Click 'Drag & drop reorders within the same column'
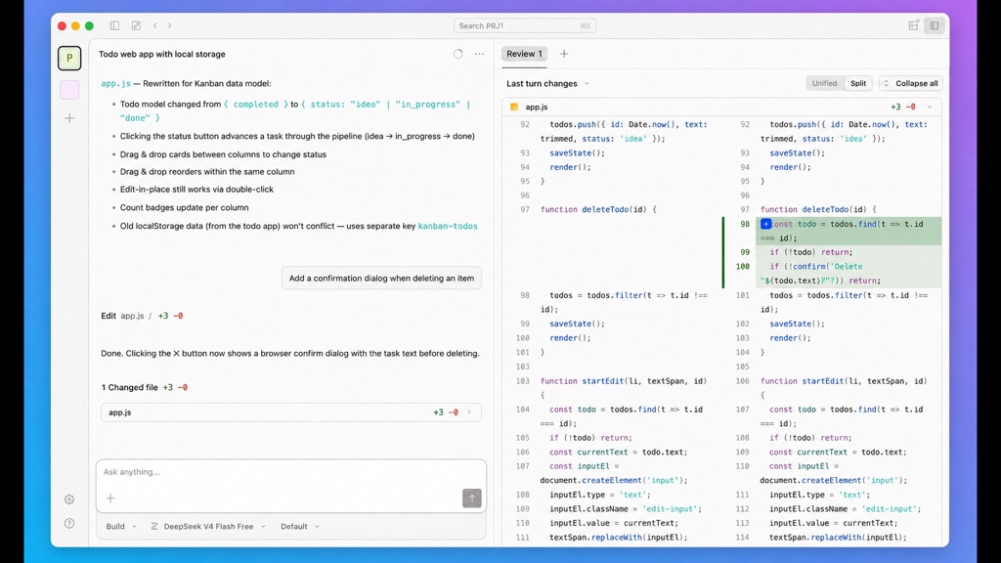Image resolution: width=1001 pixels, height=563 pixels. [207, 172]
